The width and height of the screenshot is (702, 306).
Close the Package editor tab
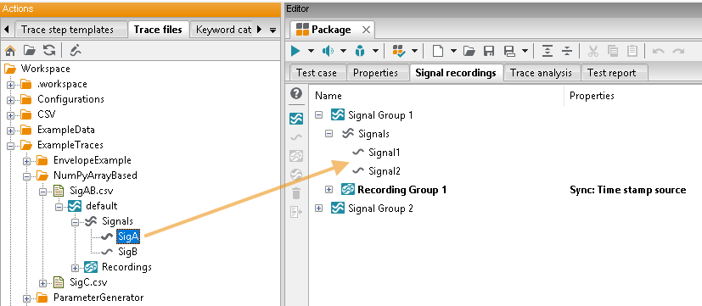tap(366, 30)
